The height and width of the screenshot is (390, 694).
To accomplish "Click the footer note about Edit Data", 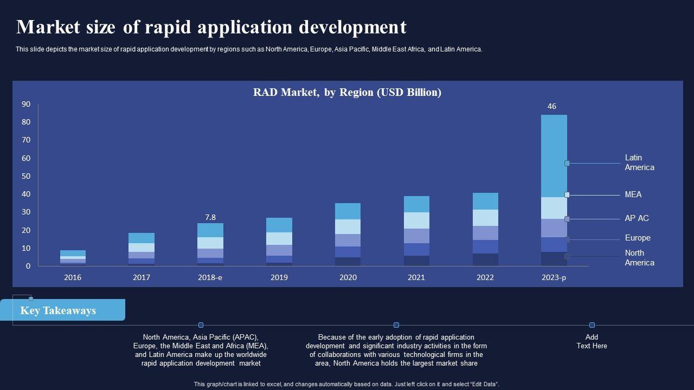I will tap(346, 384).
